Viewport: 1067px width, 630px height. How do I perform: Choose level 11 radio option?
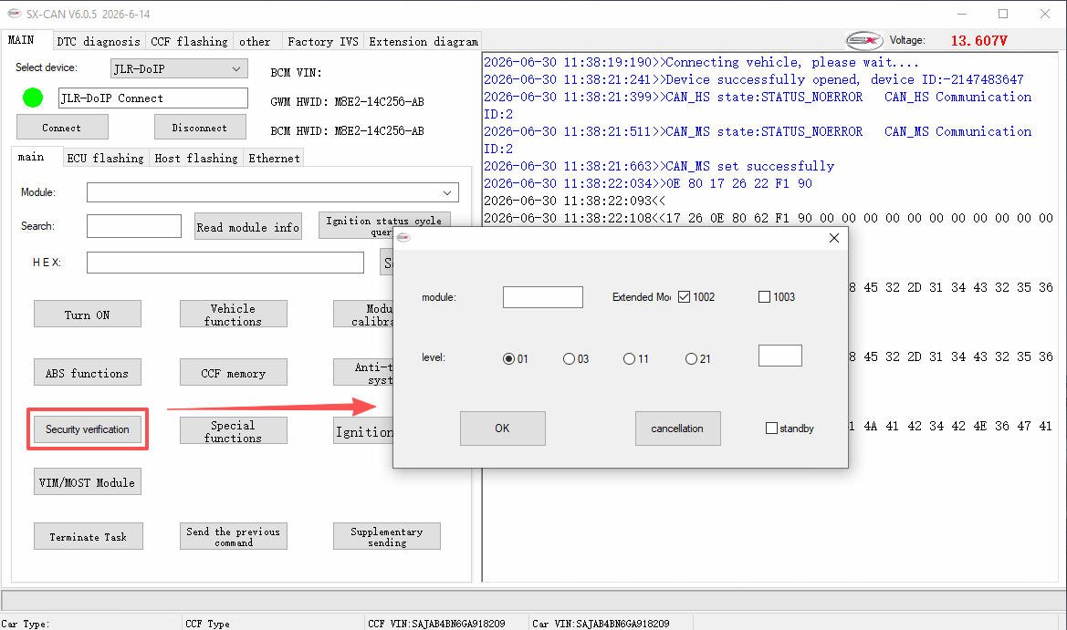[x=630, y=359]
